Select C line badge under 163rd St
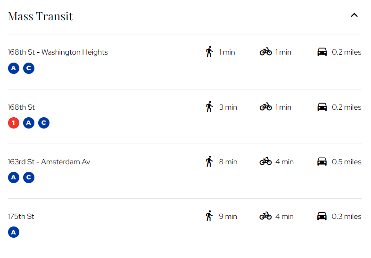Viewport: 371px width, 258px height. coord(29,177)
